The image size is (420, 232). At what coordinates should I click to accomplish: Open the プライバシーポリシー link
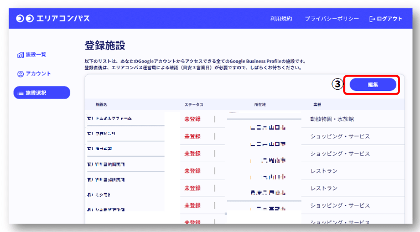pos(331,19)
